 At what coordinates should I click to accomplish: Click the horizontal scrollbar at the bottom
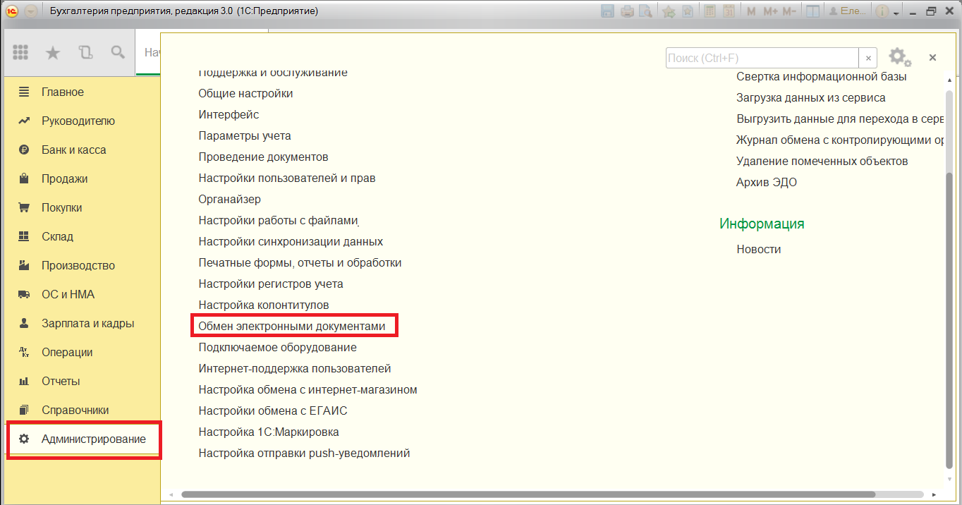(528, 494)
